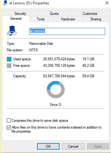Uncheck Allow files to be indexed checkbox
This screenshot has width=111, height=153.
click(9, 127)
